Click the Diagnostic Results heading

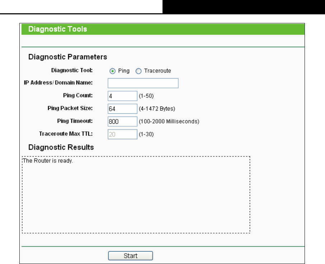61,147
